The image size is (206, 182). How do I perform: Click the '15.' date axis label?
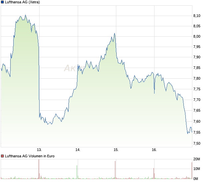click(116, 150)
